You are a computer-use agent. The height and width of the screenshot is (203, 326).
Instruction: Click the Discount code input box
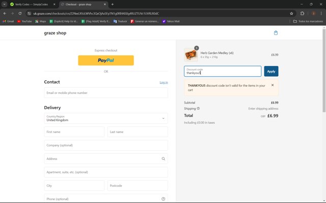click(x=223, y=71)
